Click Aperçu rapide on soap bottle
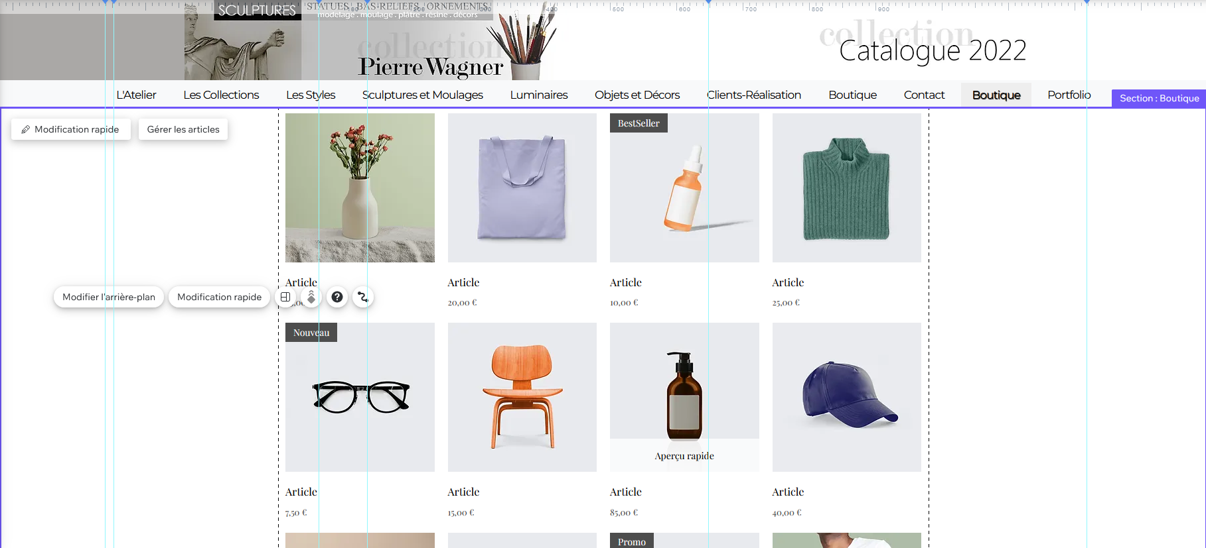Screen dimensions: 1206x548 684,456
